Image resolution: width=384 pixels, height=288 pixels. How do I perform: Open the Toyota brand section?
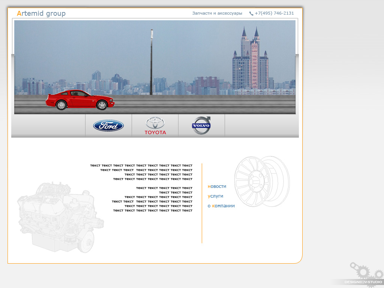pos(155,126)
